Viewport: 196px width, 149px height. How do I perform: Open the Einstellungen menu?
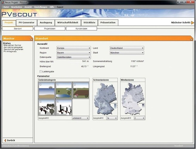pos(41,7)
